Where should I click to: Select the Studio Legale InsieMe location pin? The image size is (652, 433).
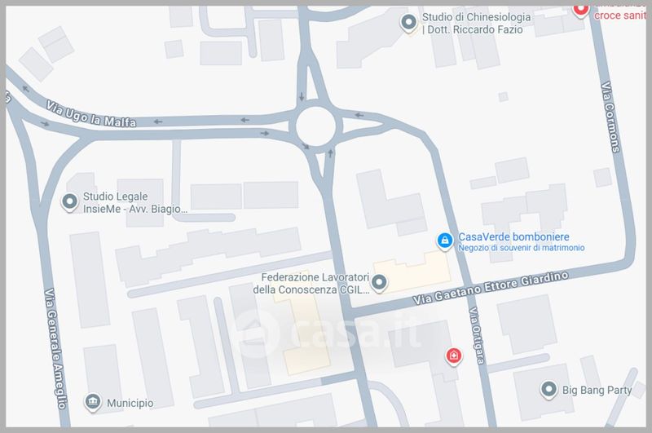coord(69,202)
